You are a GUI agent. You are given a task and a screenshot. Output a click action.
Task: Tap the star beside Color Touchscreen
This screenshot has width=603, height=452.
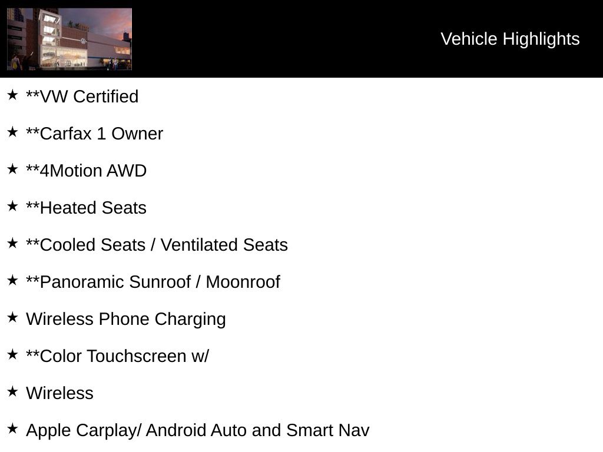(12, 354)
